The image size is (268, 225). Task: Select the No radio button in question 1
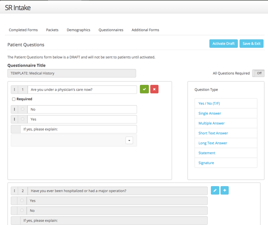coord(22,109)
